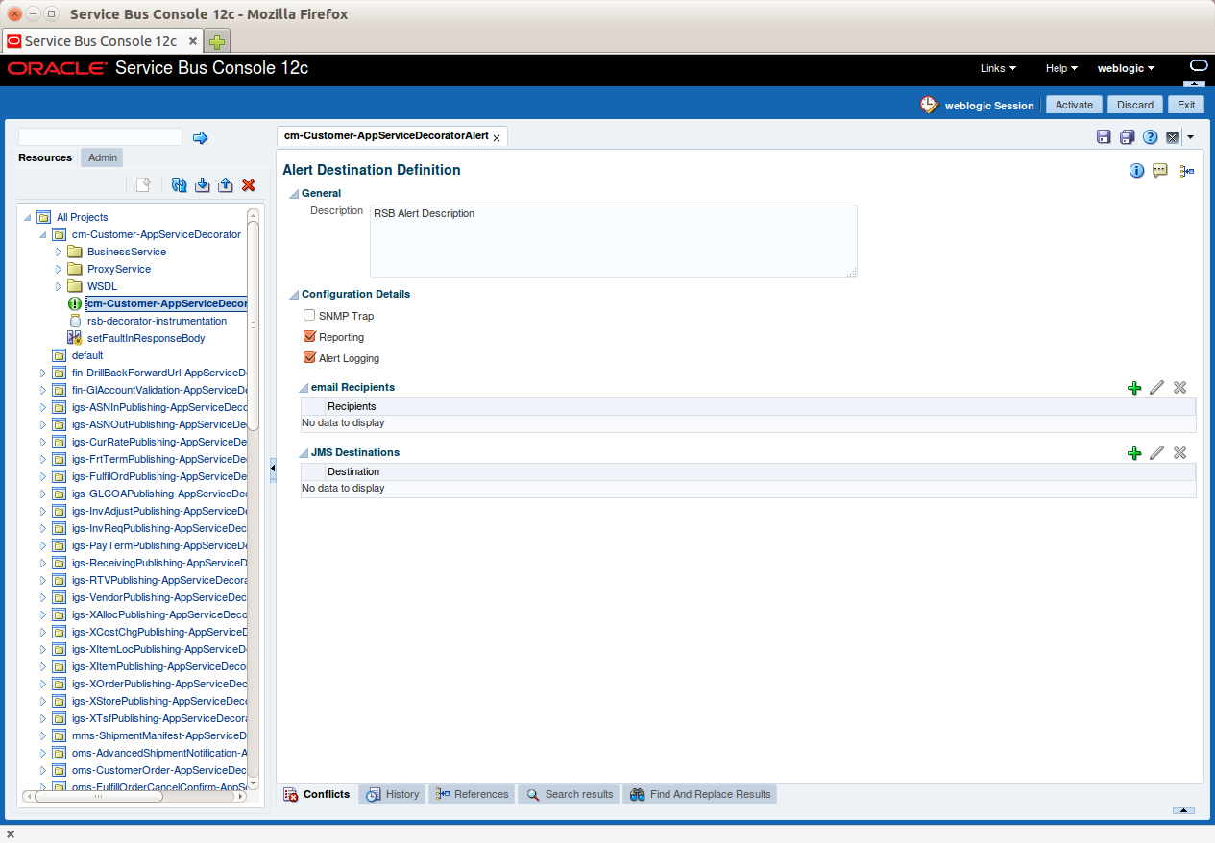Open the Search results tab
1215x843 pixels.
[x=570, y=794]
